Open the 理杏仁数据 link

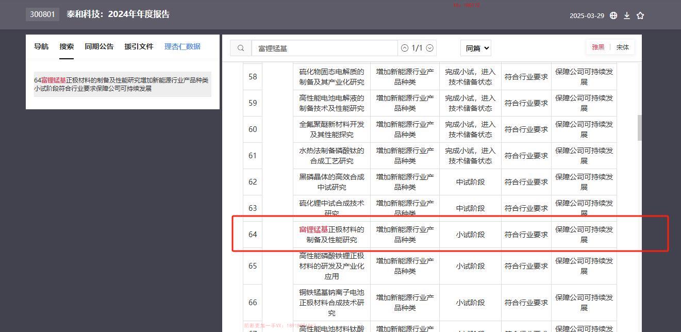[x=182, y=46]
